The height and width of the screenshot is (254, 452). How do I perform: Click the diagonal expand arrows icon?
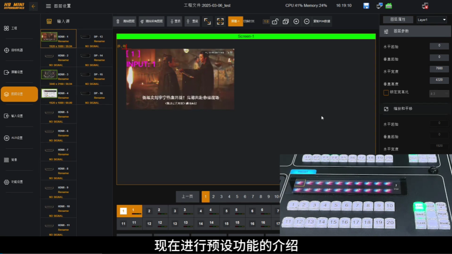pos(207,22)
